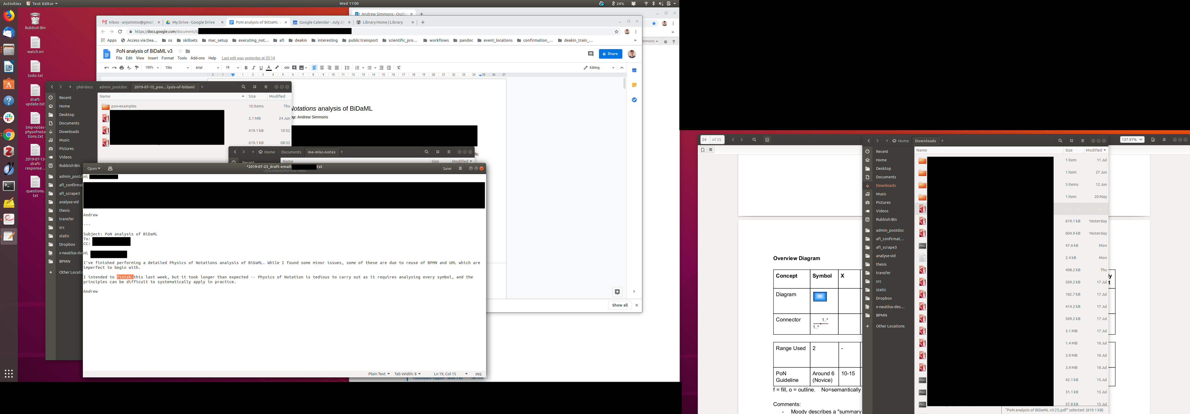Click the paint format icon
Viewport: 1190px width, 414px height.
pos(137,68)
